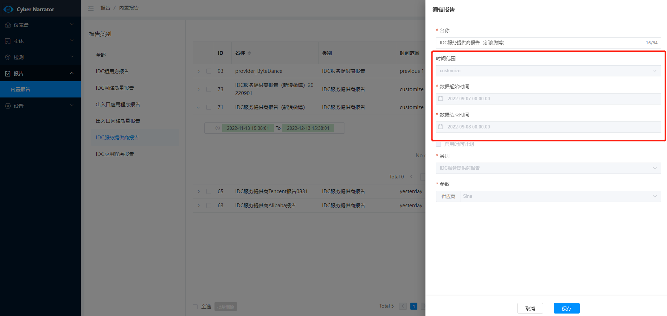Enable the 启用时间计划 checkbox
Viewport: 667px width, 316px height.
point(438,144)
